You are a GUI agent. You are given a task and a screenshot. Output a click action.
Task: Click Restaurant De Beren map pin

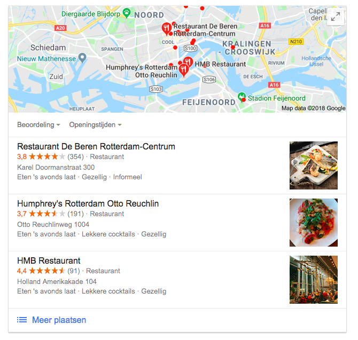[167, 29]
